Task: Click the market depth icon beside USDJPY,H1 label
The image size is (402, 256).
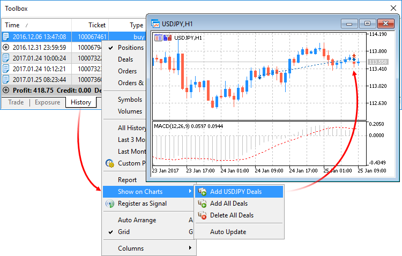Action: [167, 37]
